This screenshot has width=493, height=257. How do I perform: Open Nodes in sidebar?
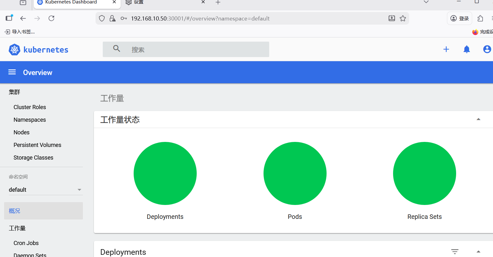[x=21, y=132]
